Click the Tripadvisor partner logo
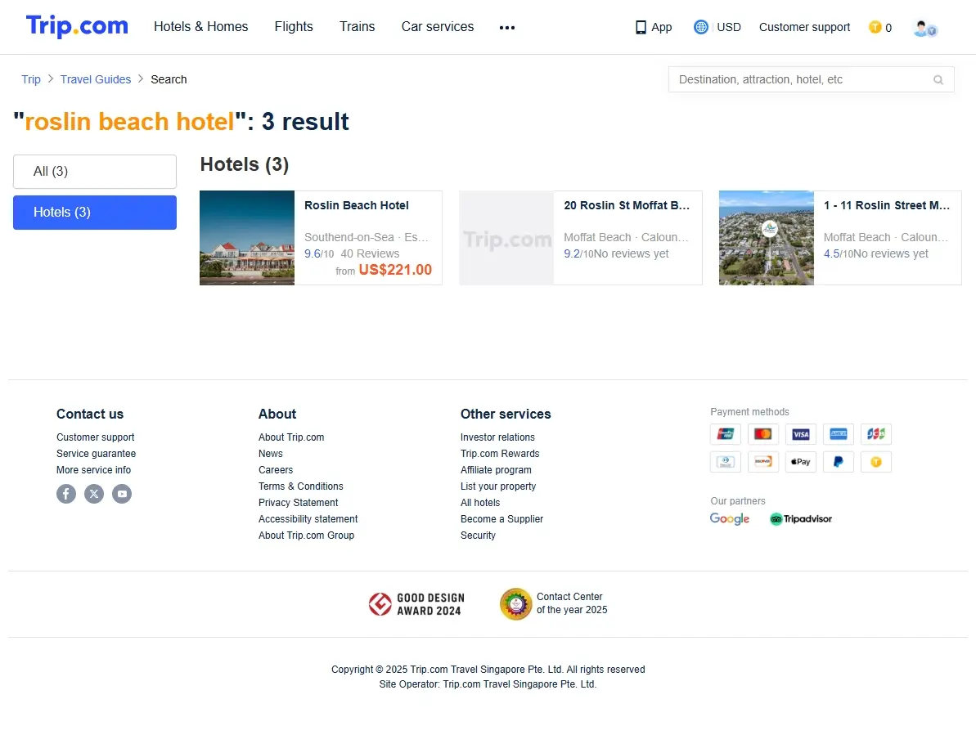 [800, 518]
